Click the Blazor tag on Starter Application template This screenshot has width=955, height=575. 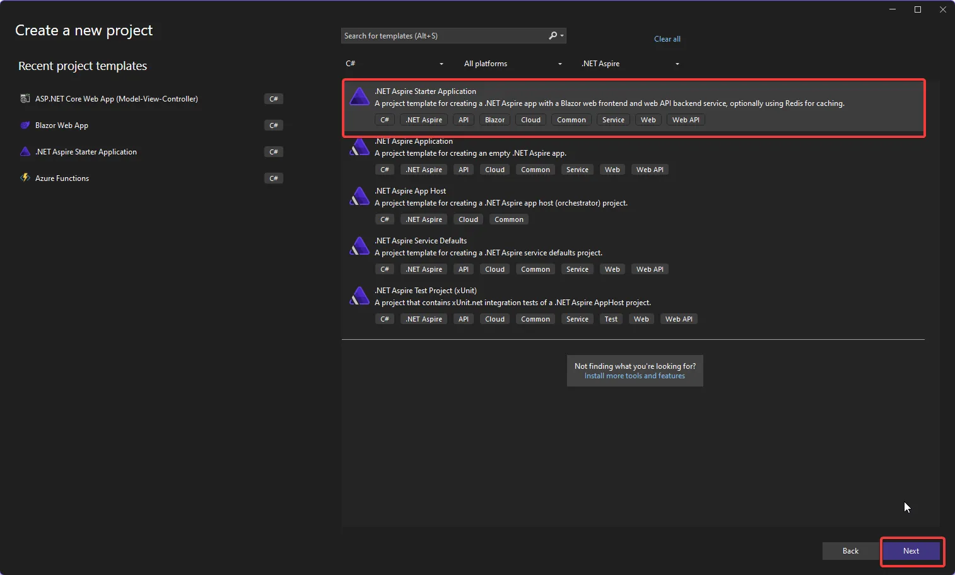click(495, 120)
